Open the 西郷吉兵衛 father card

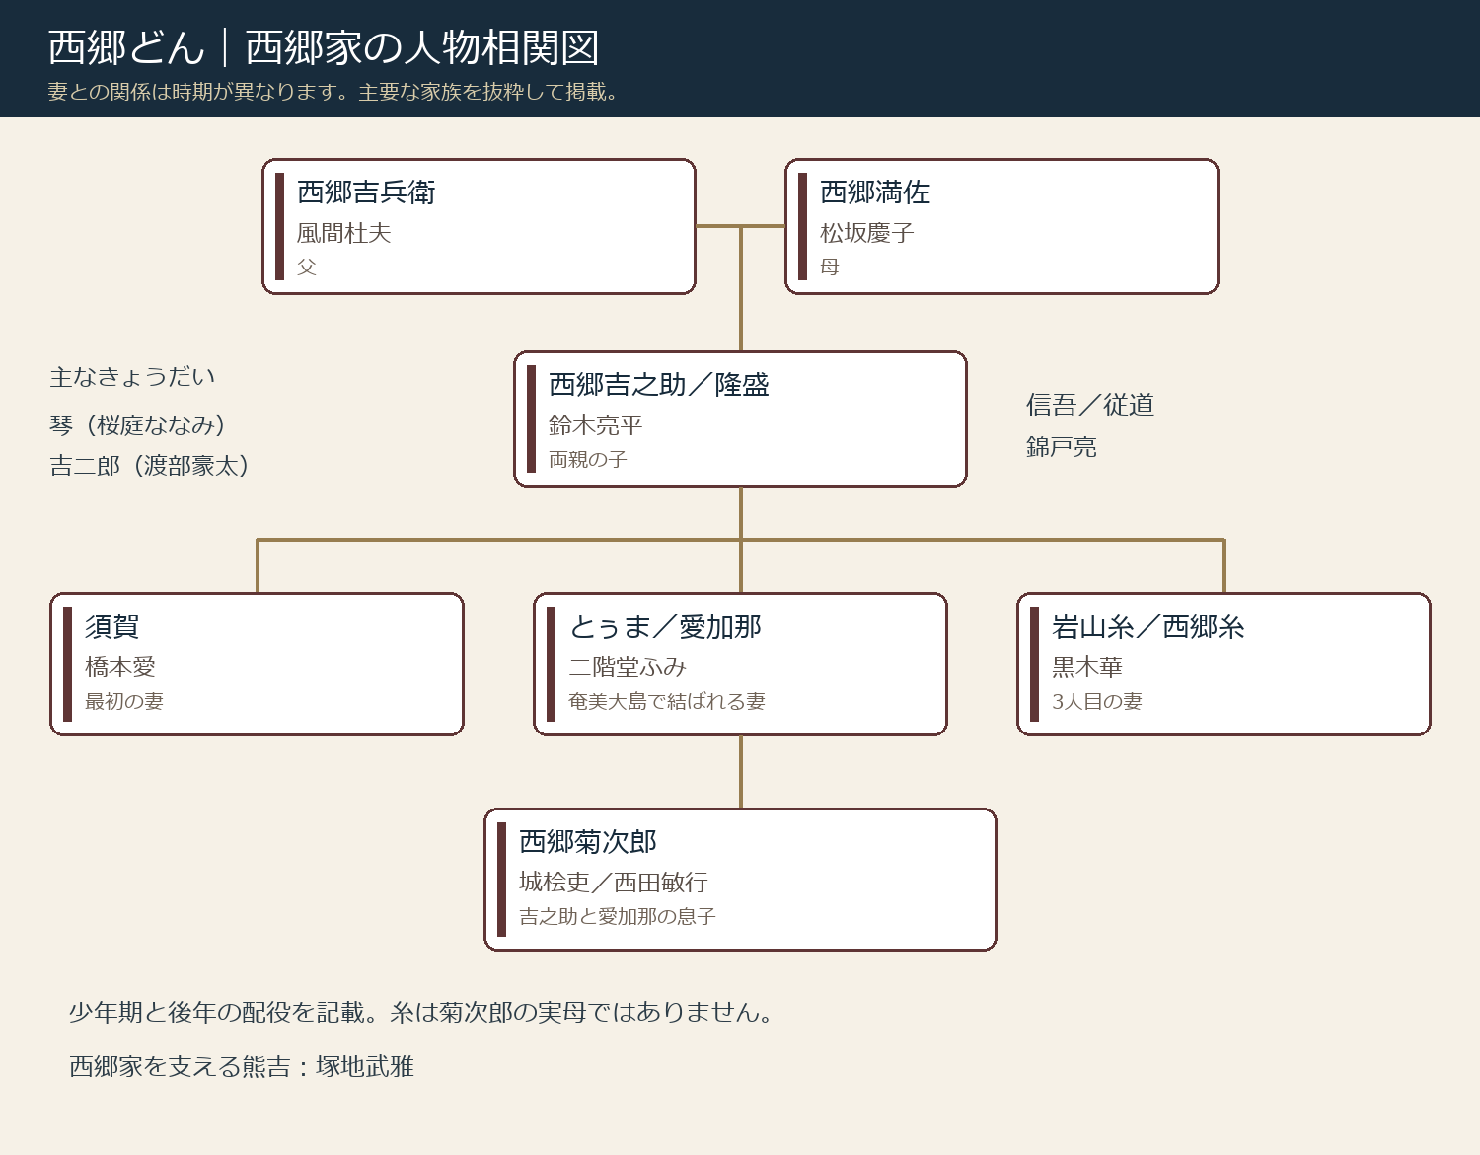pyautogui.click(x=479, y=226)
